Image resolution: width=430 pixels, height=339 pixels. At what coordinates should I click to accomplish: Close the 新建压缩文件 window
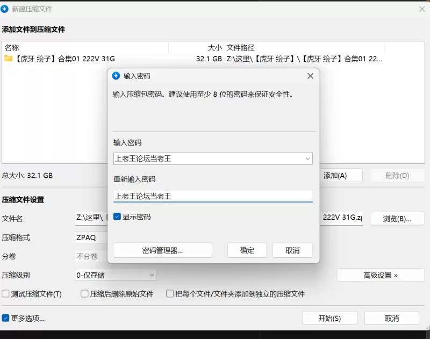coord(422,9)
